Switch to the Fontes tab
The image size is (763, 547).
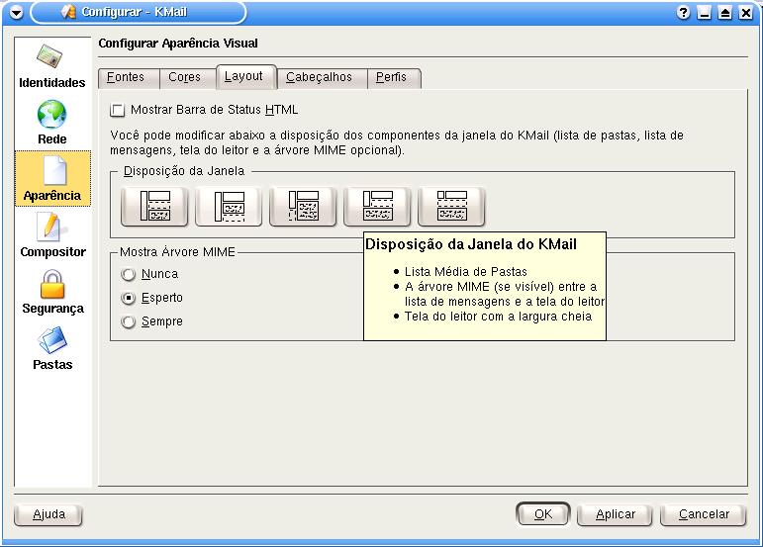point(126,77)
